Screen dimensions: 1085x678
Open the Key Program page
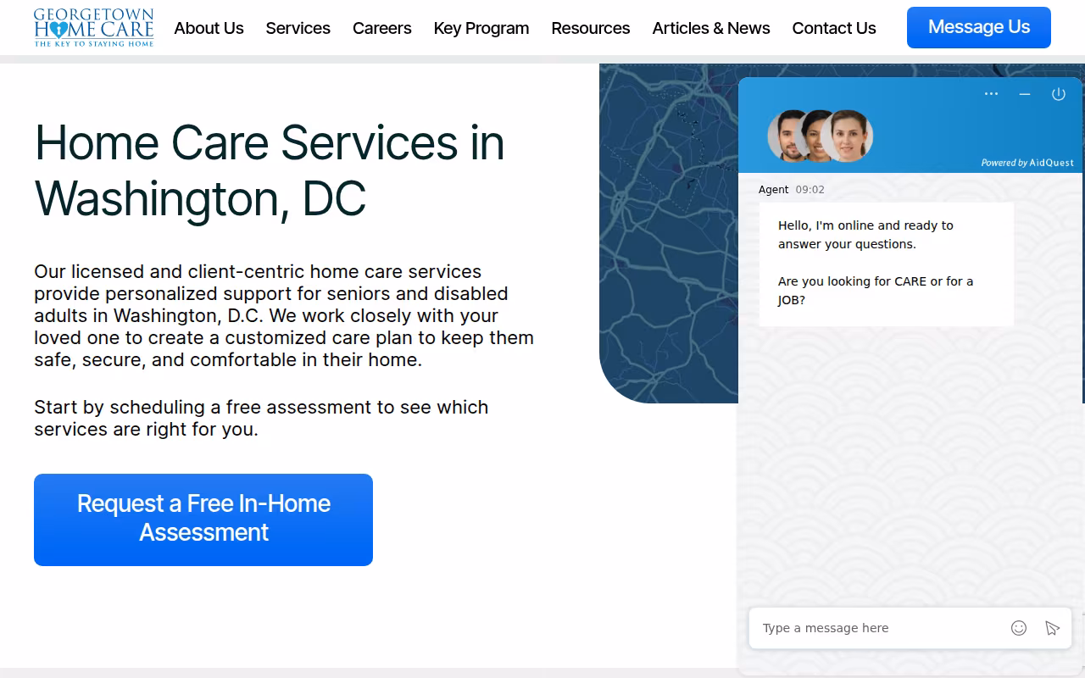[x=481, y=28]
